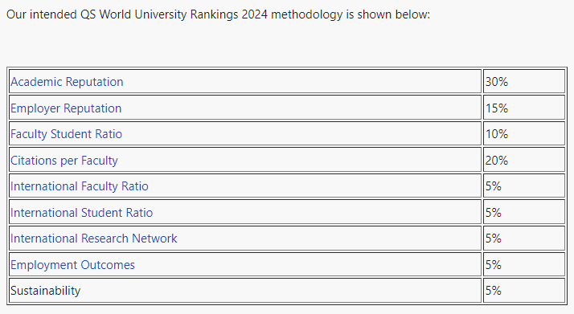Screen dimensions: 574x314
Task: Follow the Faculty Student Ratio link
Action: (66, 134)
